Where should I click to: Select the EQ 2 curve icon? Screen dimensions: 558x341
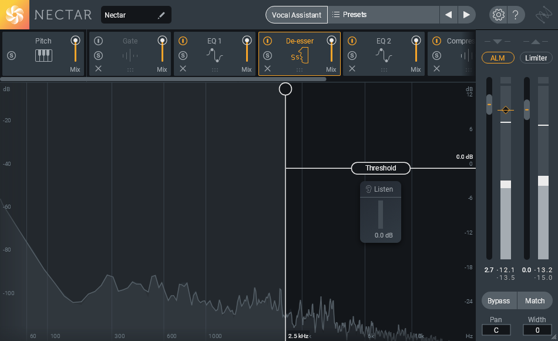point(384,56)
